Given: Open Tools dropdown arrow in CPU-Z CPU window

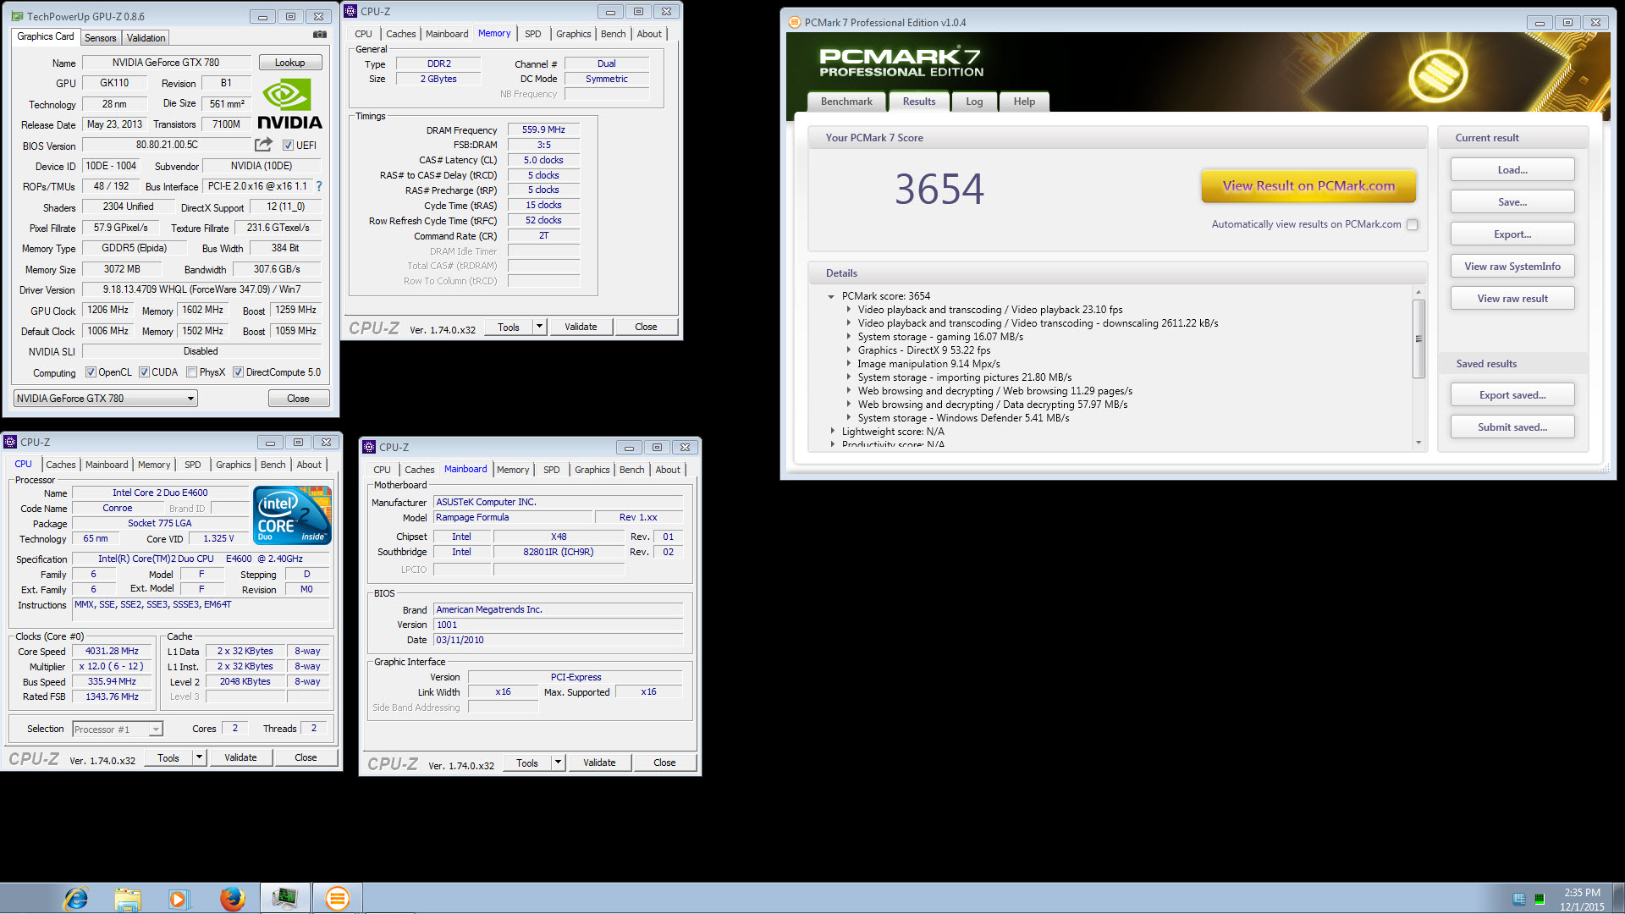Looking at the screenshot, I should pyautogui.click(x=199, y=757).
